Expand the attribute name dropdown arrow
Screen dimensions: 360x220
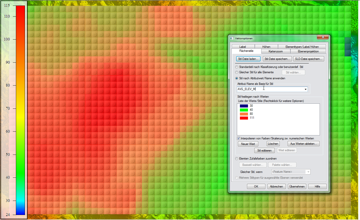point(306,89)
